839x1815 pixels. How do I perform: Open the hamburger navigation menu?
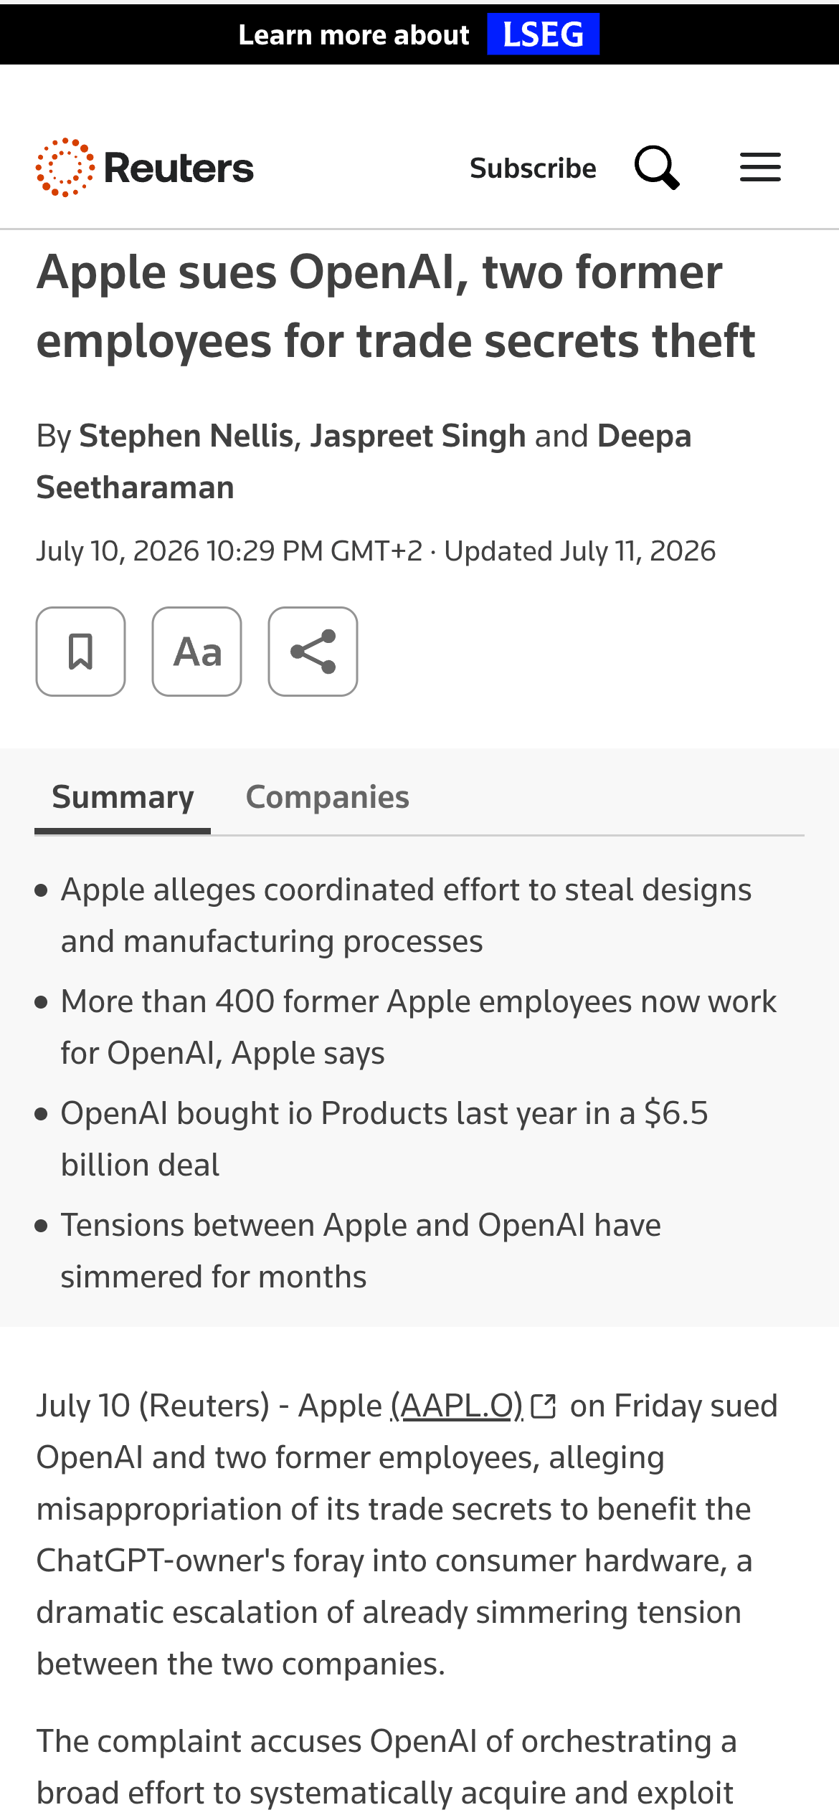click(760, 167)
